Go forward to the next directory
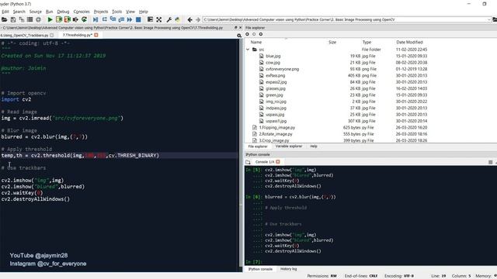497x279 pixels. 198,19
